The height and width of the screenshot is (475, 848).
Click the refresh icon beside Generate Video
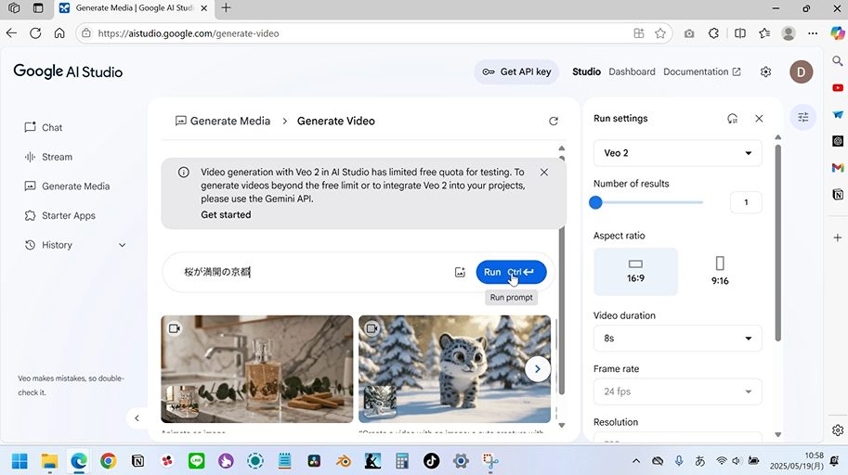[554, 121]
